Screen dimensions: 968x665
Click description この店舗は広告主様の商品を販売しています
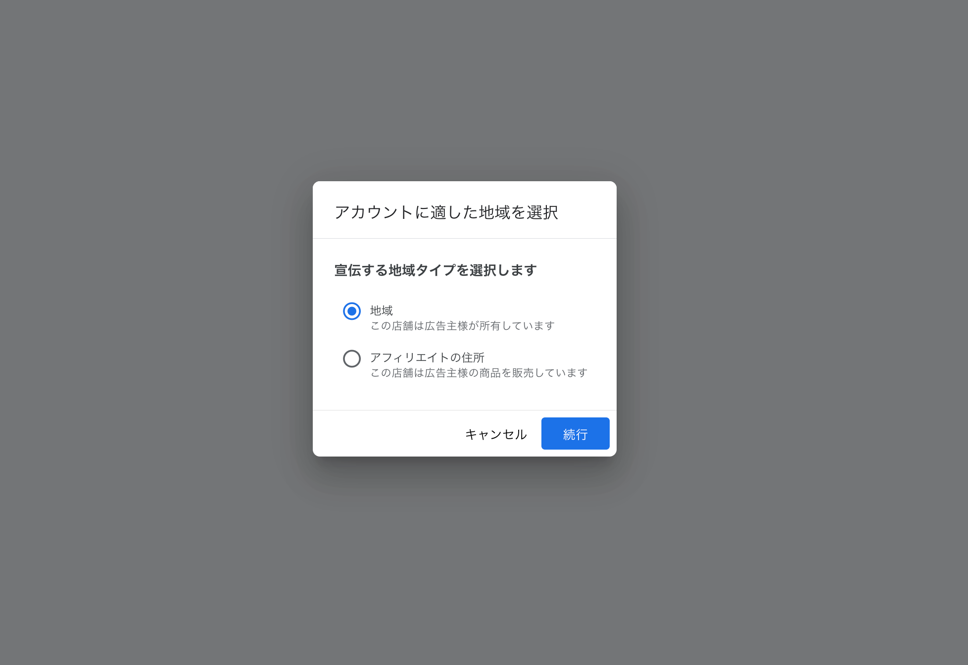coord(479,373)
